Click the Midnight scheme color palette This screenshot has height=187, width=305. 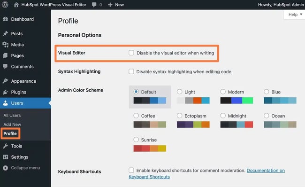(x=236, y=125)
